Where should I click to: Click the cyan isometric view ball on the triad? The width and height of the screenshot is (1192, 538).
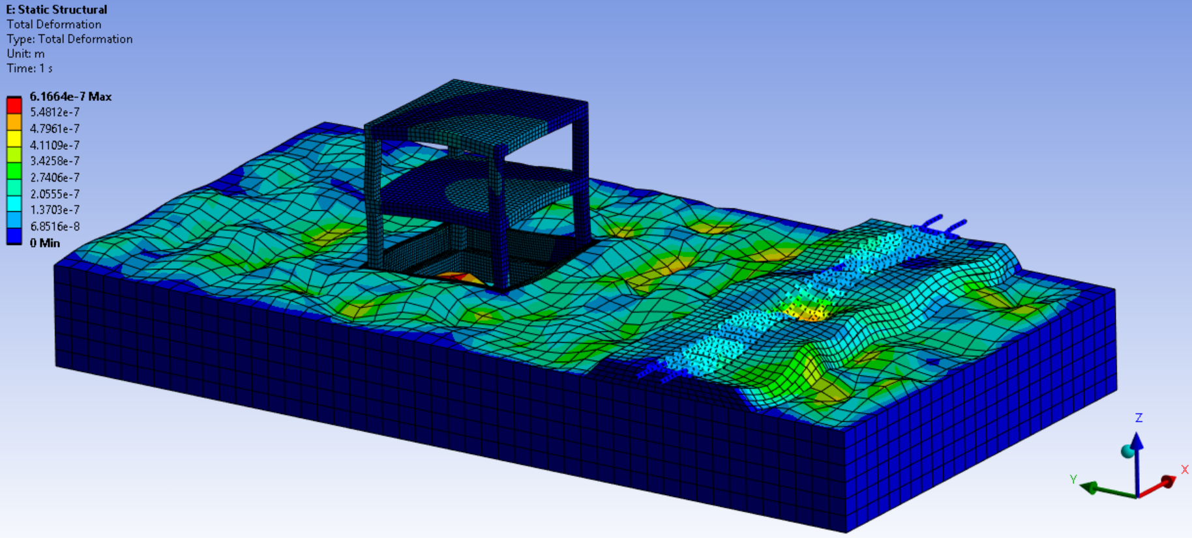[x=1127, y=451]
